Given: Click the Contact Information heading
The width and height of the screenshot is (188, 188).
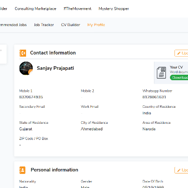Looking at the screenshot, I should (53, 53).
